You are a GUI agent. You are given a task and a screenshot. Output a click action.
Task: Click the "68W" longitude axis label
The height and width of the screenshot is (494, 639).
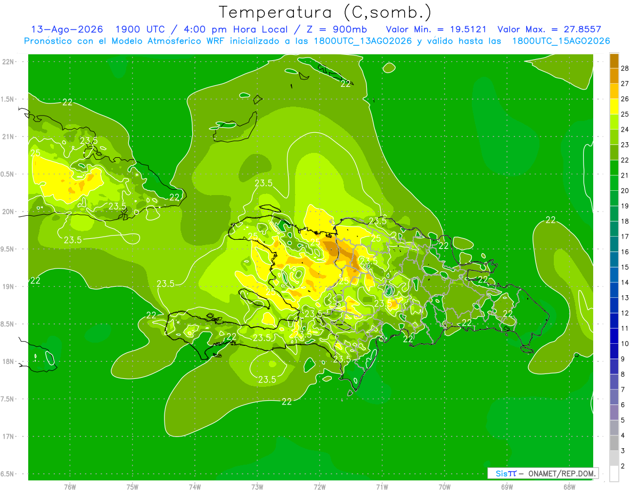[569, 487]
